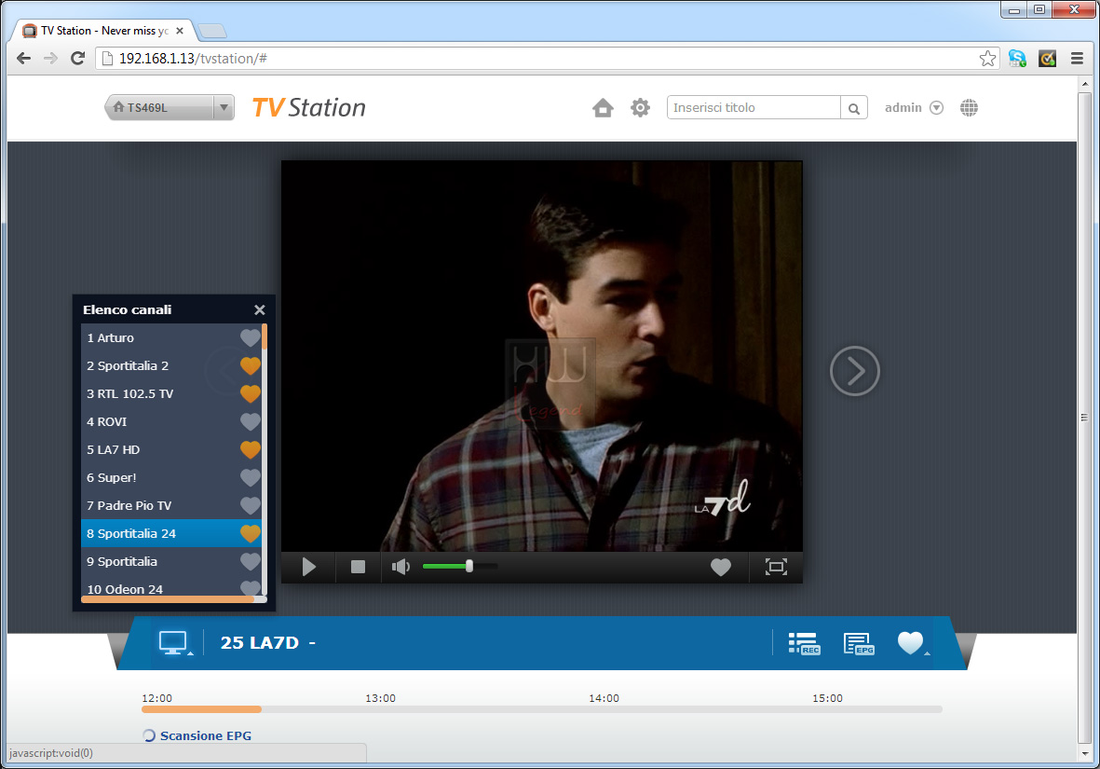Toggle favorite heart for 2 Sportitalia 2
This screenshot has width=1100, height=769.
coord(250,366)
